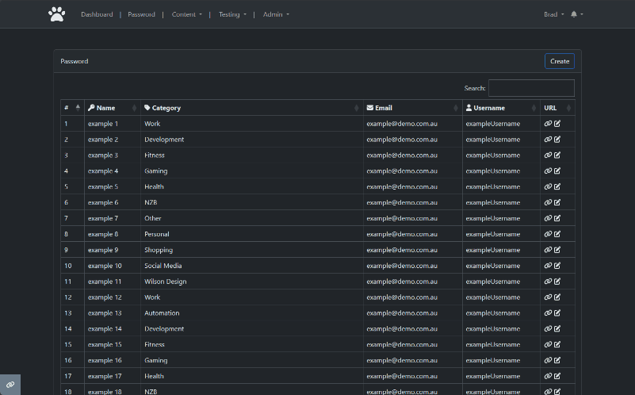
Task: Open URL link icon for example 3
Action: [548, 155]
